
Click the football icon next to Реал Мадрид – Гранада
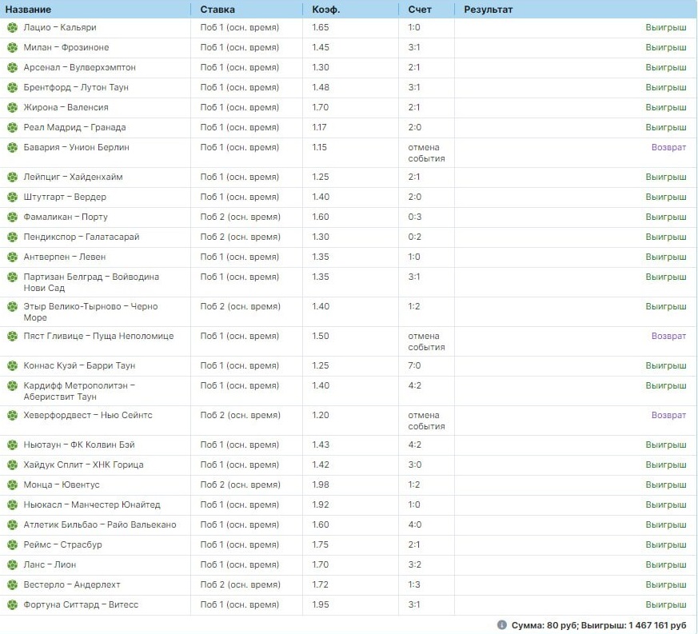(x=13, y=128)
